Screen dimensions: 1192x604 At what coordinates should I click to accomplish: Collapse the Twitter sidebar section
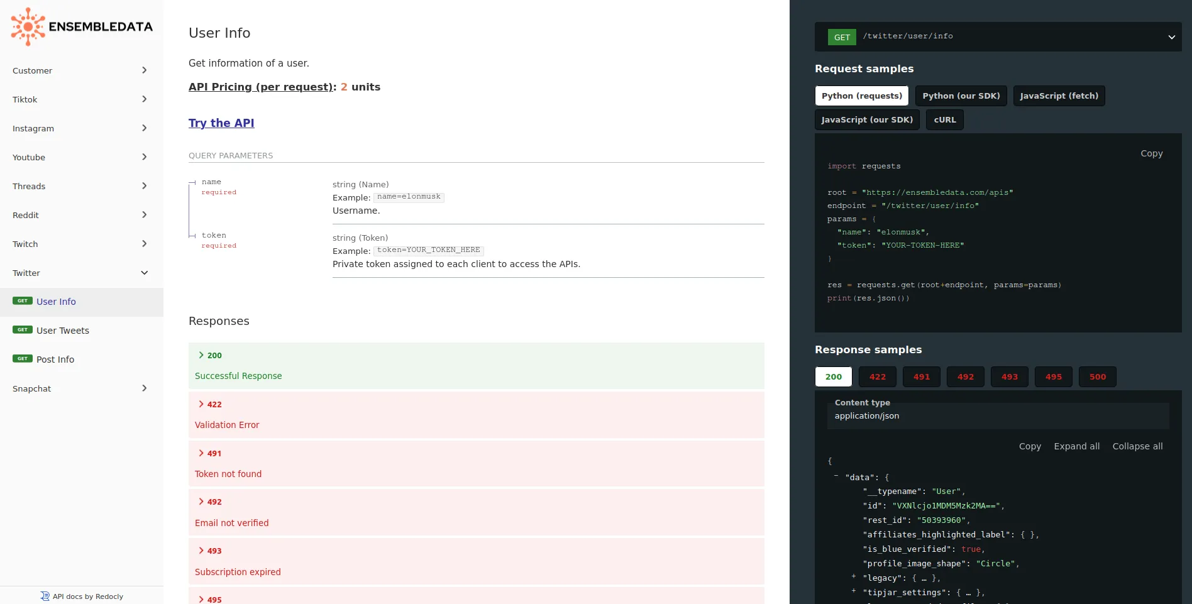[x=82, y=273]
